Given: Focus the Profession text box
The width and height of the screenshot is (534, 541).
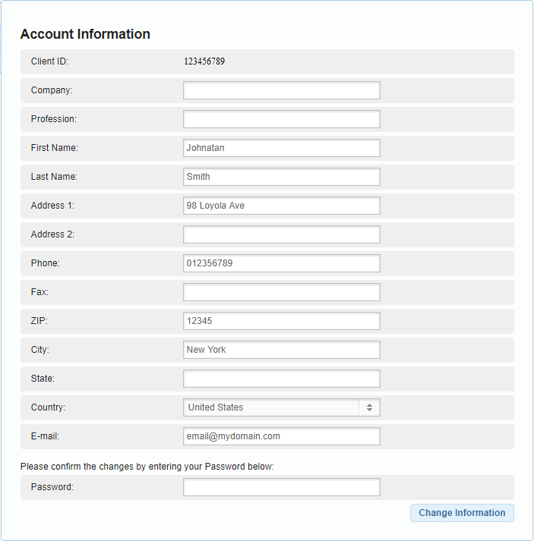Looking at the screenshot, I should (x=281, y=119).
